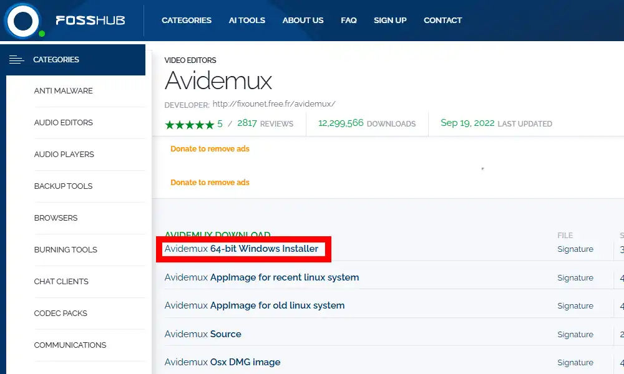The image size is (624, 374).
Task: Select the BROWSERS category
Action: (x=56, y=218)
